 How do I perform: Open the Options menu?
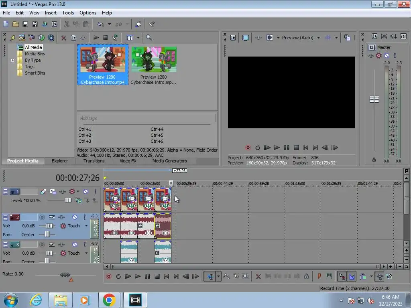[88, 12]
